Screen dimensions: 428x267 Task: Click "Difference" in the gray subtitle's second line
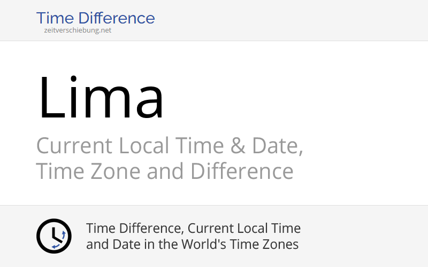coord(242,172)
